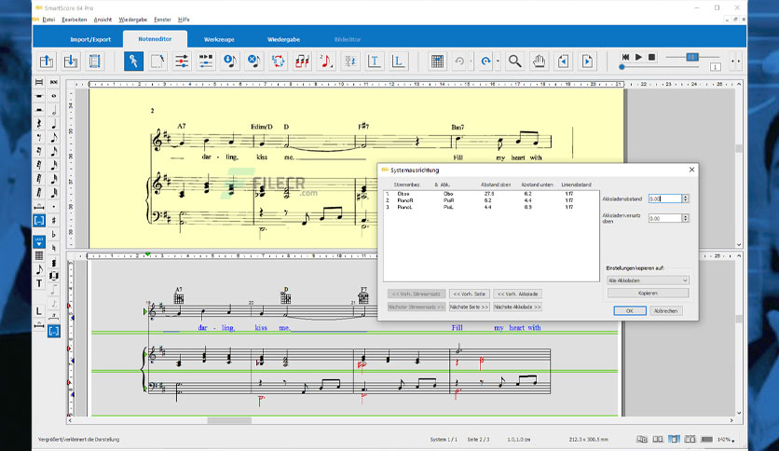
Task: Select the half note in left palette
Action: pyautogui.click(x=54, y=110)
